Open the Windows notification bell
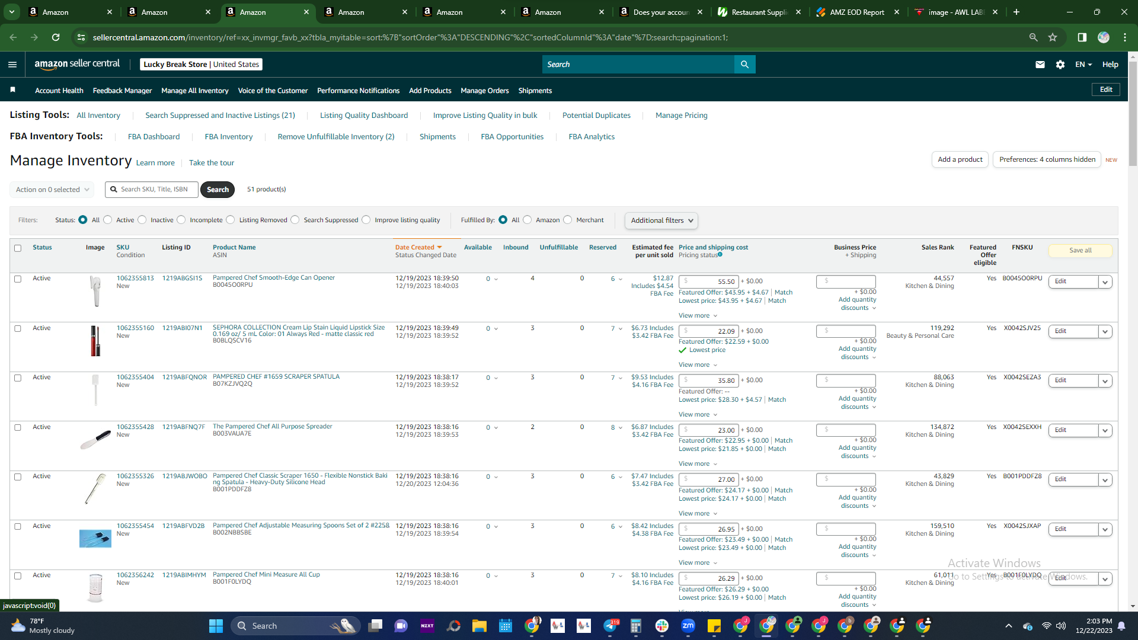The height and width of the screenshot is (640, 1138). coord(1121,626)
